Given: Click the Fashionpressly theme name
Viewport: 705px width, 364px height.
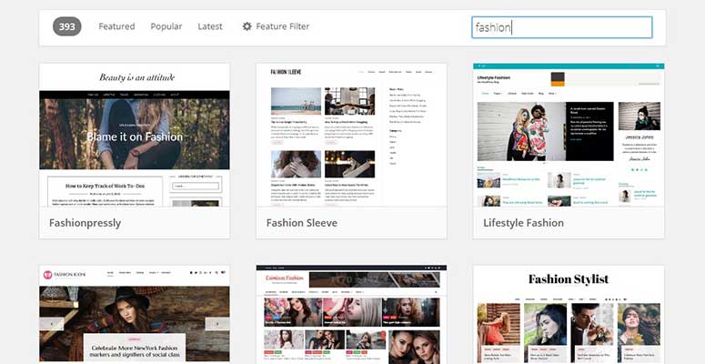Looking at the screenshot, I should [x=85, y=223].
